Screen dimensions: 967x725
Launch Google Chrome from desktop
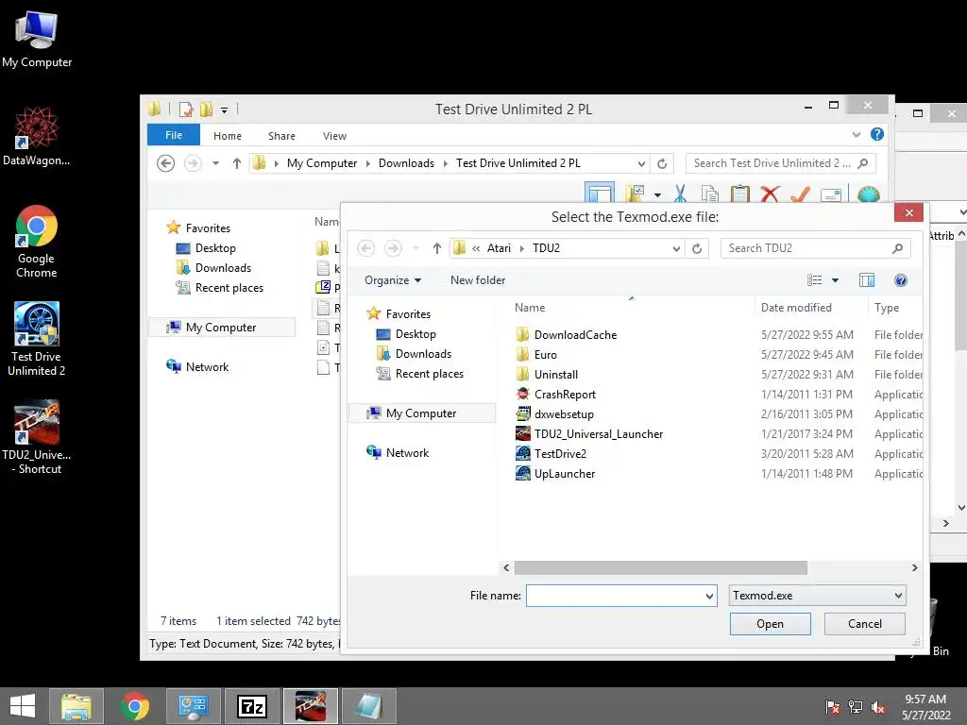[37, 241]
